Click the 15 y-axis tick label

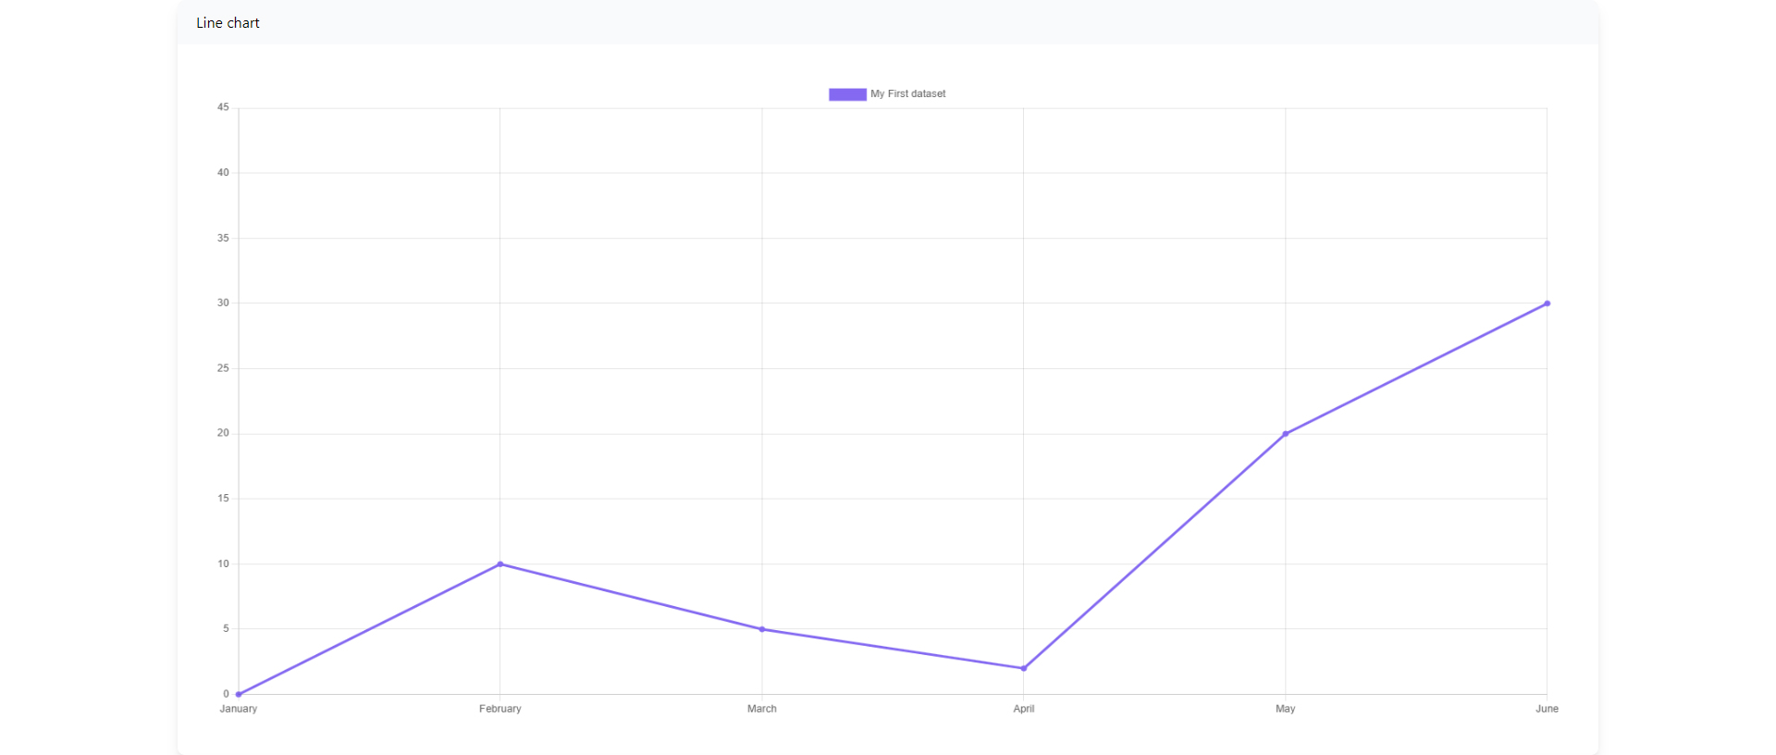click(x=223, y=498)
